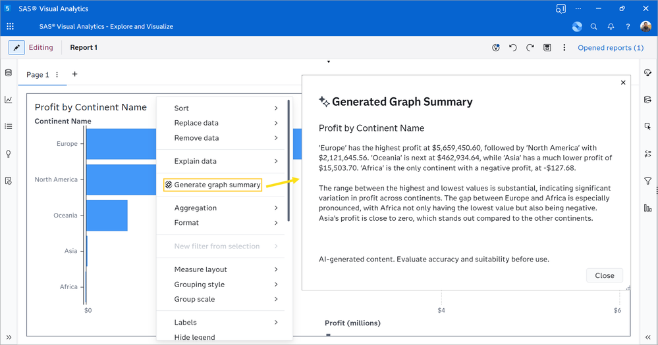Open the Objects chart icon in left sidebar
The width and height of the screenshot is (658, 345).
tap(9, 100)
